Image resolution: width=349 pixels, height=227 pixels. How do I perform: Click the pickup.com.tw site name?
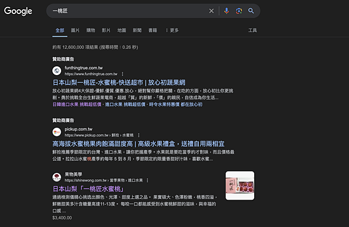(79, 129)
